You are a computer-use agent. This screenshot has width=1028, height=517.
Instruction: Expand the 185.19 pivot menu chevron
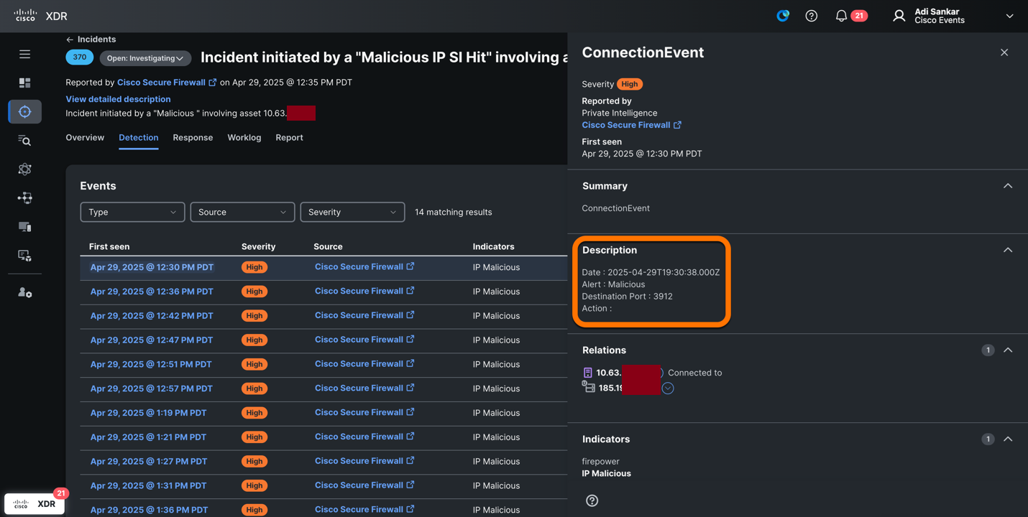click(x=668, y=388)
